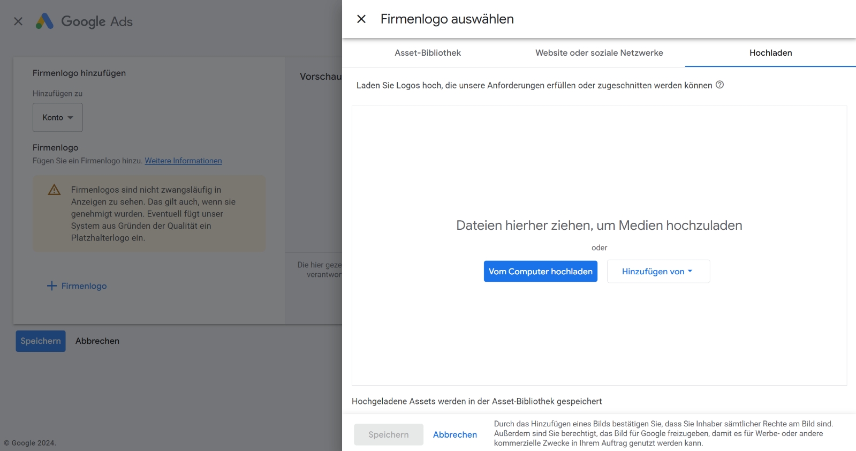Click Vom Computer hochladen button
The width and height of the screenshot is (856, 451).
(540, 272)
